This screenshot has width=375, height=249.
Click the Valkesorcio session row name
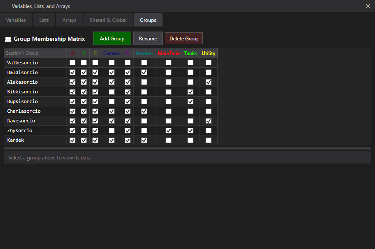point(22,63)
